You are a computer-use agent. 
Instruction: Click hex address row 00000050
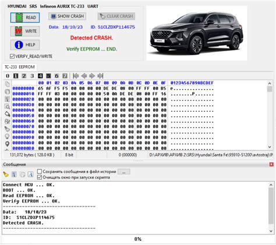(23, 116)
